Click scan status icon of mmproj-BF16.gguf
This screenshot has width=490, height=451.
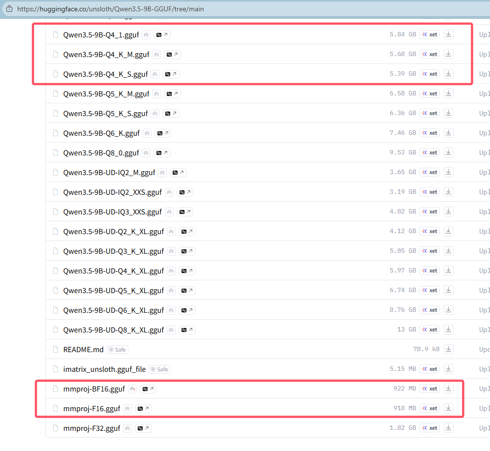tap(132, 389)
